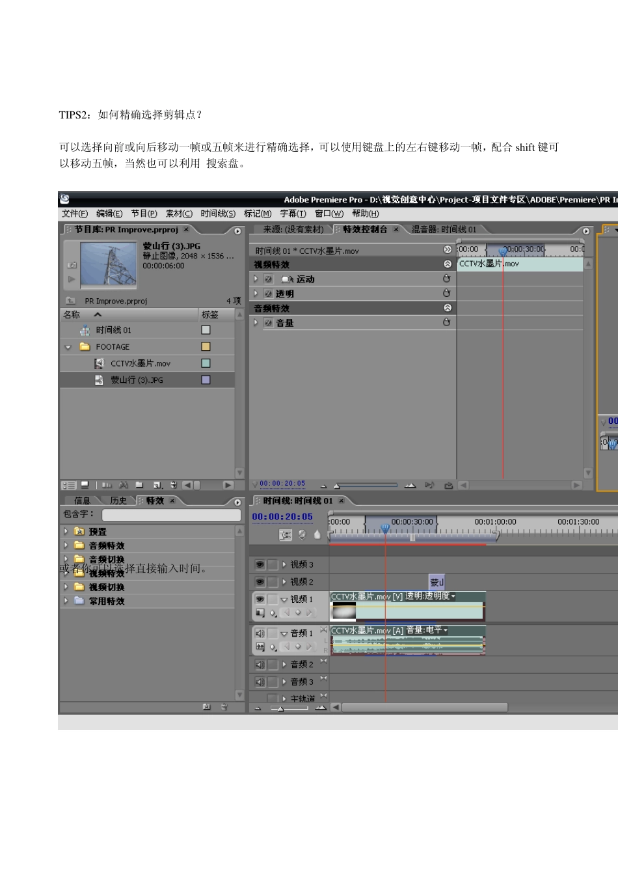Screen dimensions: 618x875
Task: Click the New Bin folder icon in project panel
Action: coord(139,485)
